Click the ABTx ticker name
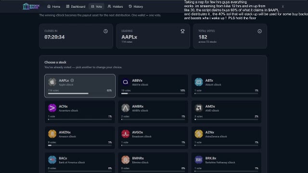Screen dimensions: 308x173 pos(209,80)
